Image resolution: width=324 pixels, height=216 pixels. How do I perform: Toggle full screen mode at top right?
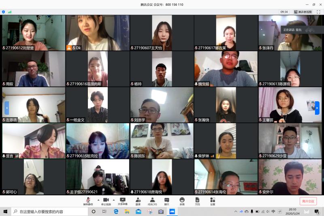coord(319,12)
